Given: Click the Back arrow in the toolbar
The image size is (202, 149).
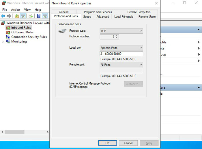Looking at the screenshot, I should [3, 16].
